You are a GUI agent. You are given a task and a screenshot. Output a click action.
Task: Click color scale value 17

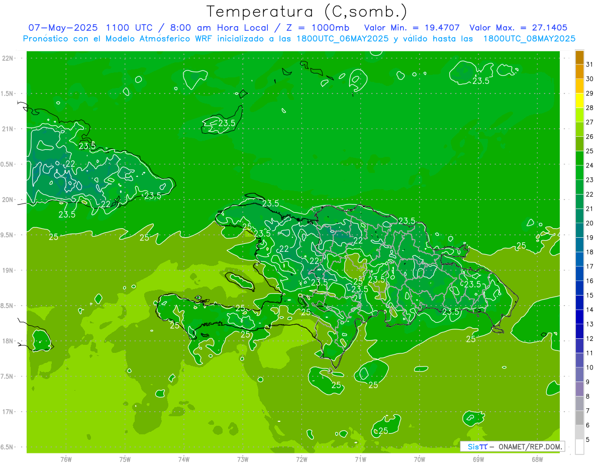click(x=590, y=266)
